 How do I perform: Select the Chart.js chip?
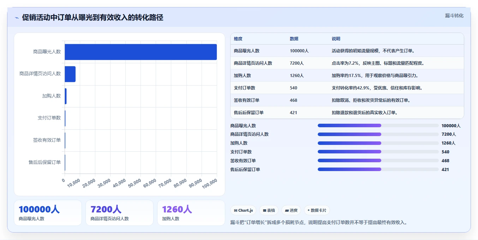pos(243,210)
